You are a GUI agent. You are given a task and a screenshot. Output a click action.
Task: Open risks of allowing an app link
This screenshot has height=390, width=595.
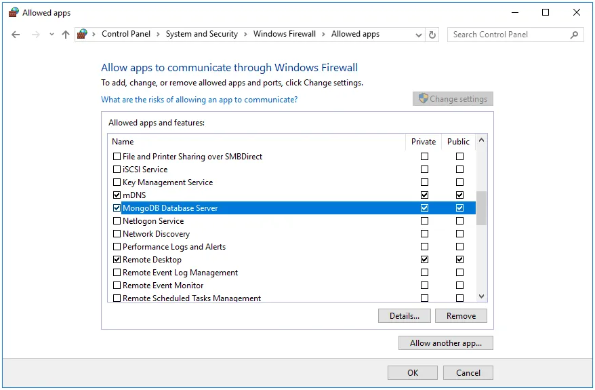click(x=199, y=100)
